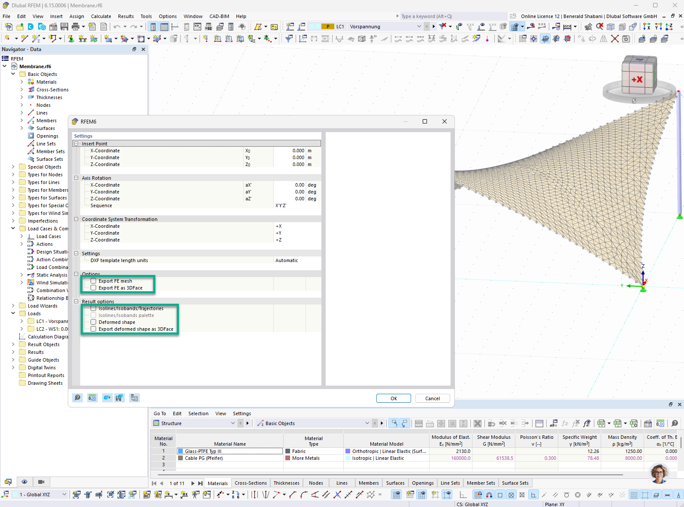Screen dimensions: 684x507
Task: Click the Undo arrow icon
Action: pos(117,27)
